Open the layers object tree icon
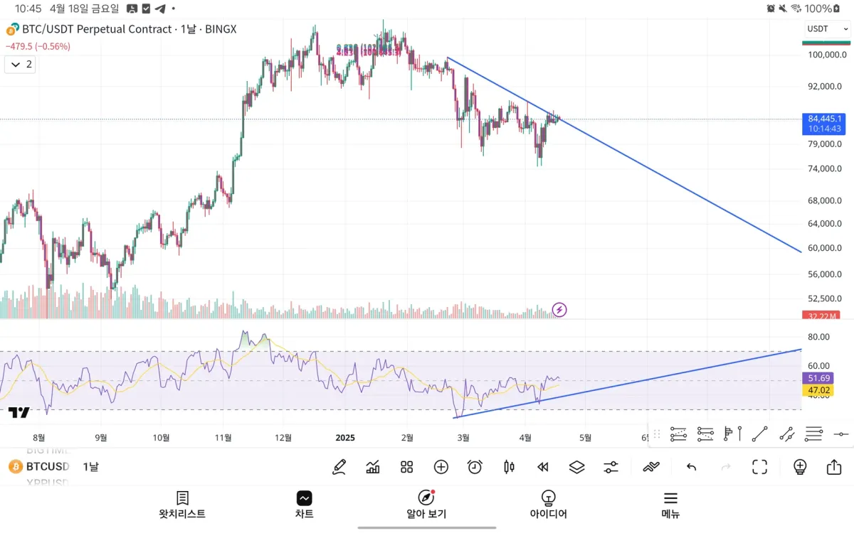Screen dimensions: 854x533 (576, 467)
